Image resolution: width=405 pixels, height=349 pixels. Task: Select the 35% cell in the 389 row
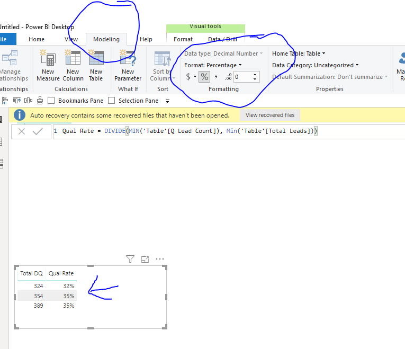[x=69, y=306]
